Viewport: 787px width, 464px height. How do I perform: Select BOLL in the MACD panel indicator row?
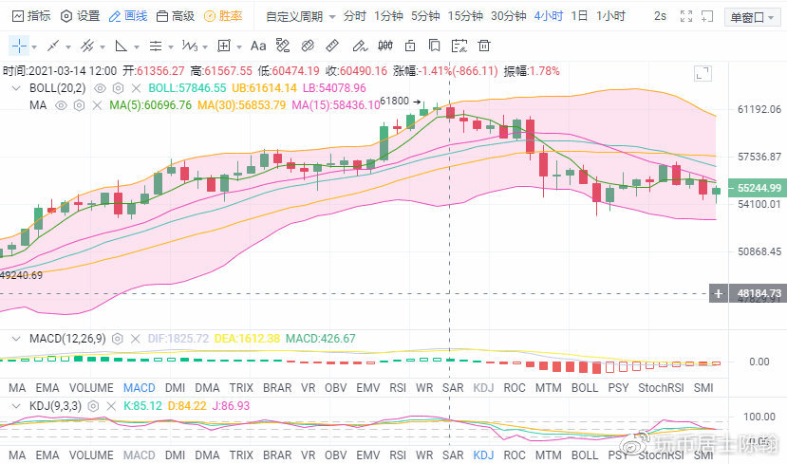click(585, 388)
